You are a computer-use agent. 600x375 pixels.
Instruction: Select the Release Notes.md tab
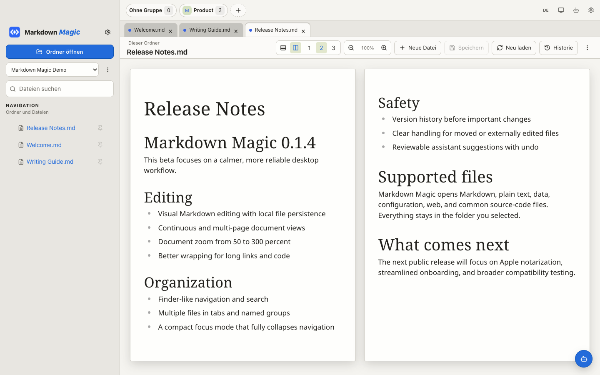276,30
